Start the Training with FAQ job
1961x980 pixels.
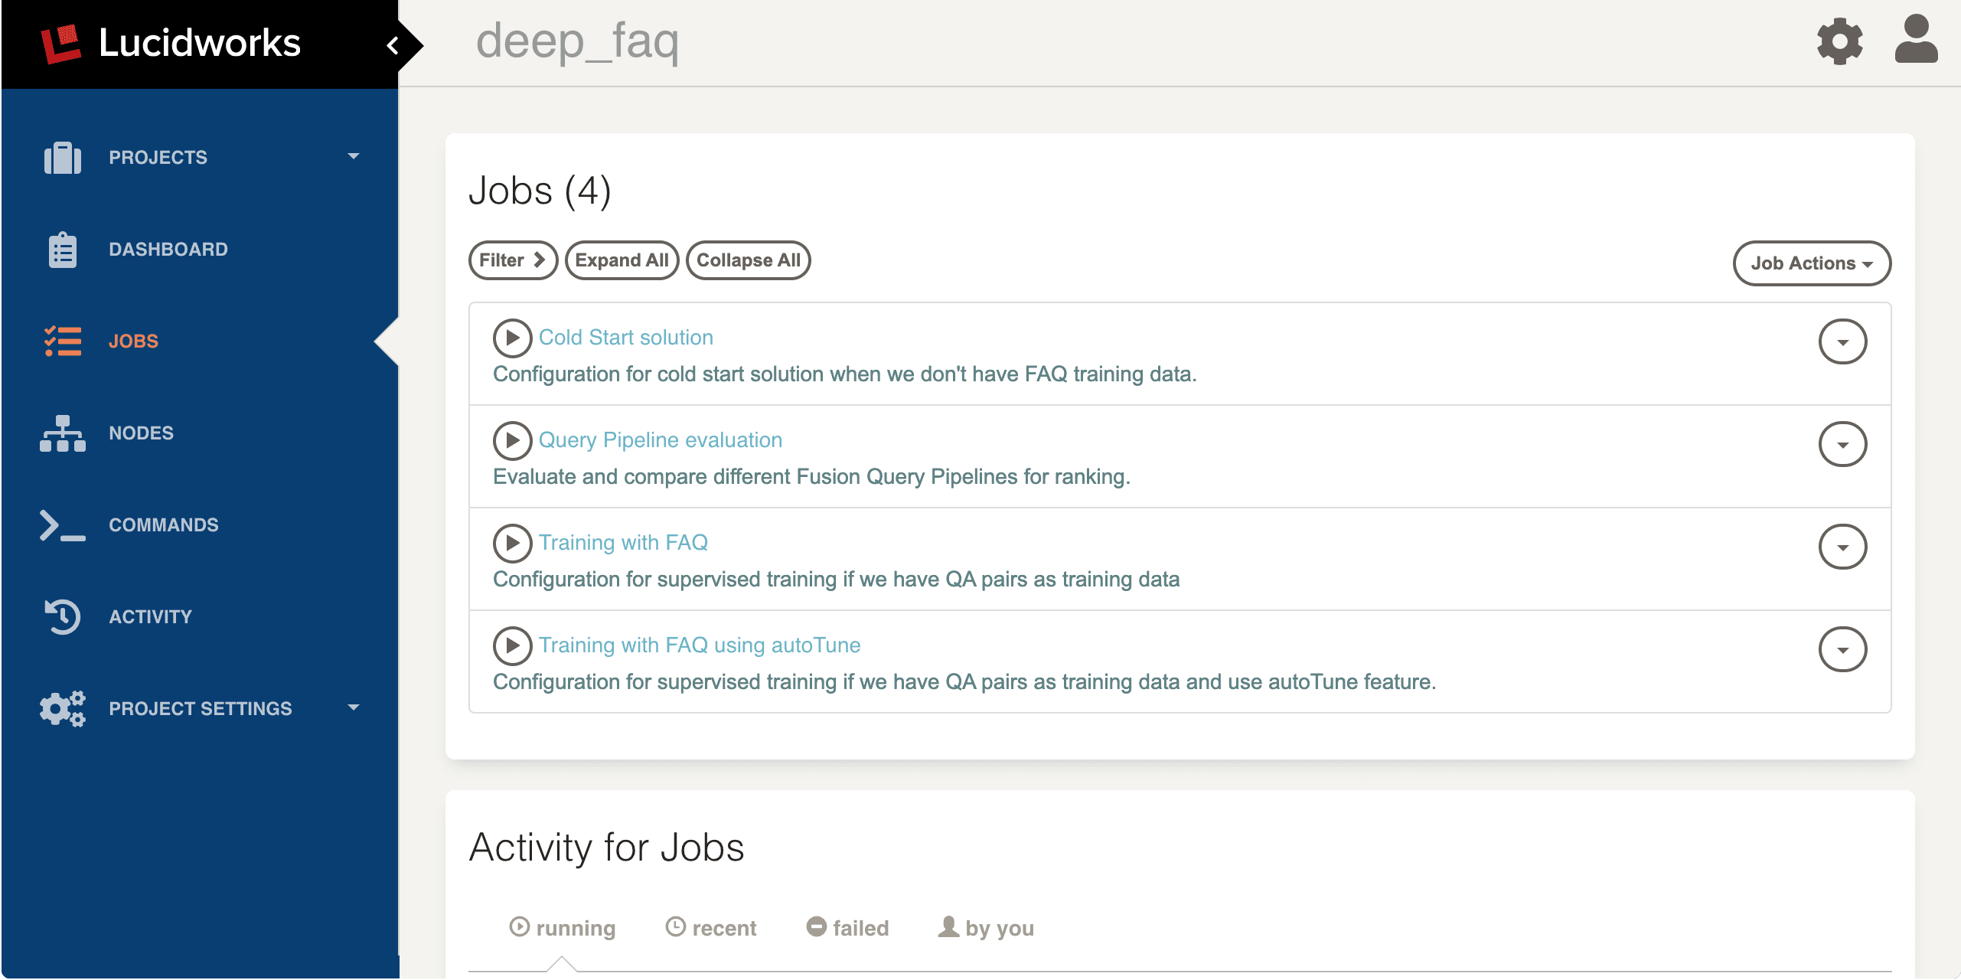pyautogui.click(x=512, y=543)
